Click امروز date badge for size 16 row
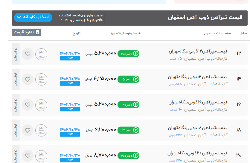The width and height of the screenshot is (250, 163). 70,109
